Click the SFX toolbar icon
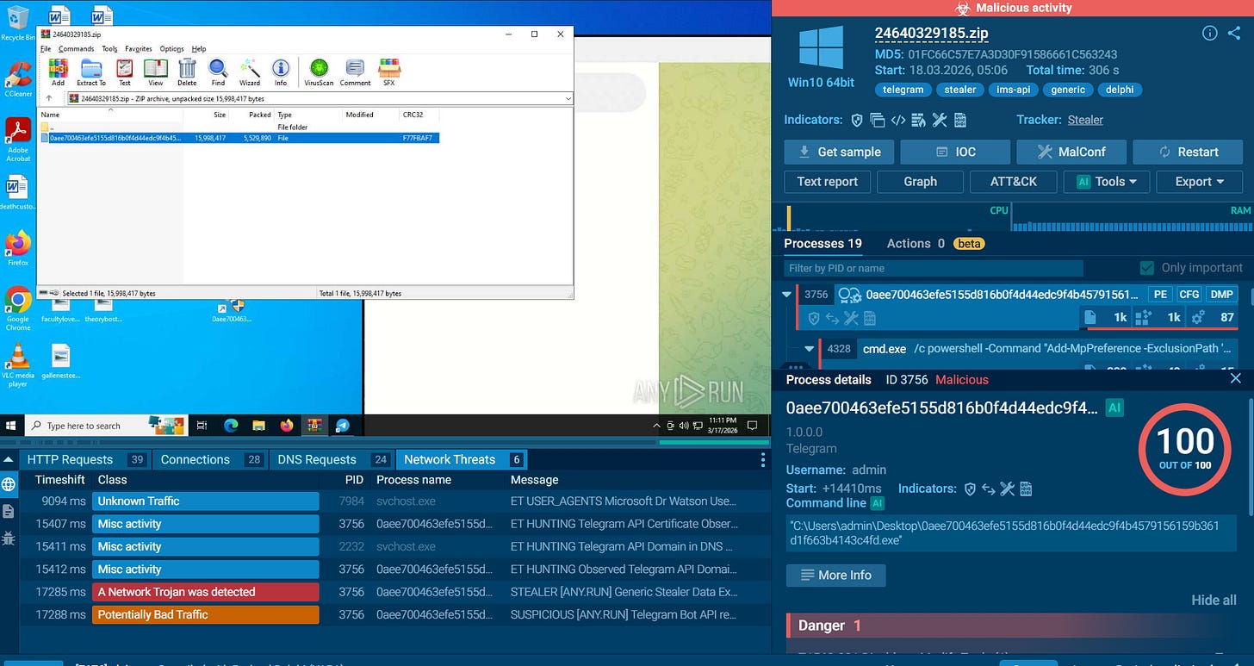Screen dimensions: 1254x666 pos(389,72)
